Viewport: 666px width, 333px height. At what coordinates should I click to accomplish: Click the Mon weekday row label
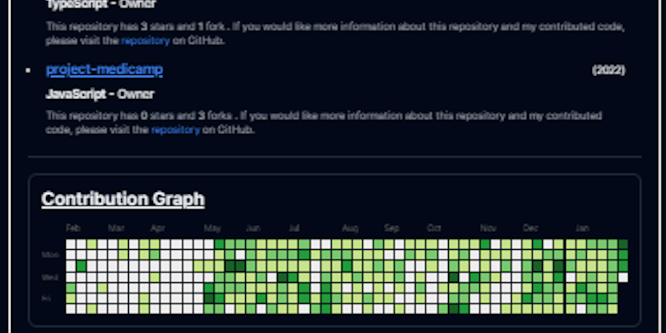[50, 255]
